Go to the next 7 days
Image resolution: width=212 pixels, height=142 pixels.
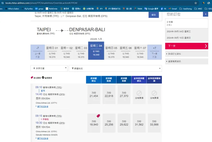point(154,52)
